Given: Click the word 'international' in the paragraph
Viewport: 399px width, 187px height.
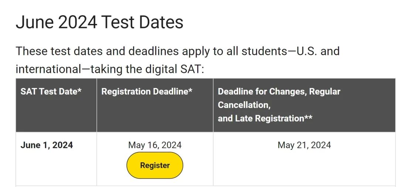Looking at the screenshot, I should point(48,69).
